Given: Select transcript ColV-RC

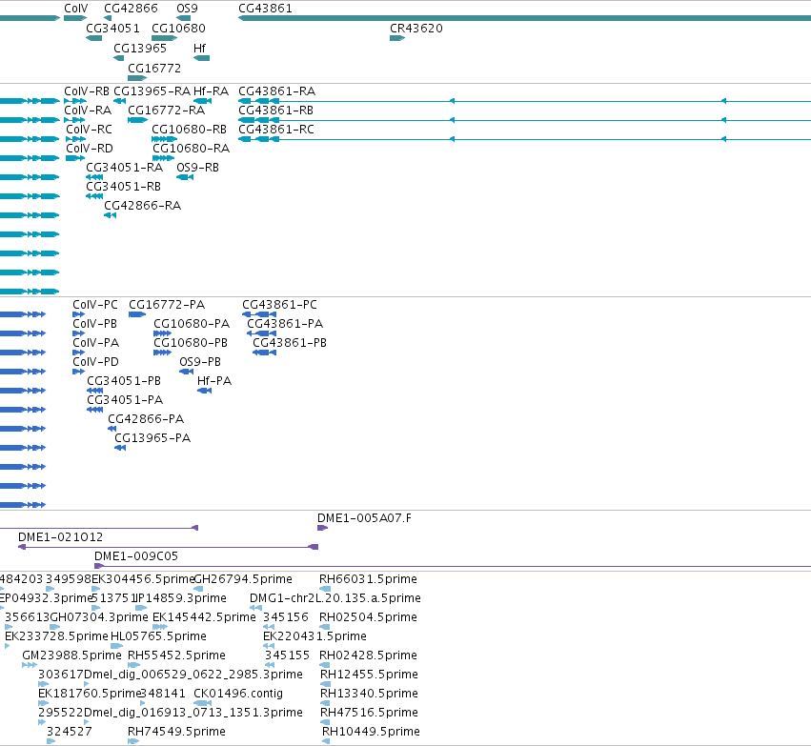Looking at the screenshot, I should pyautogui.click(x=76, y=139).
